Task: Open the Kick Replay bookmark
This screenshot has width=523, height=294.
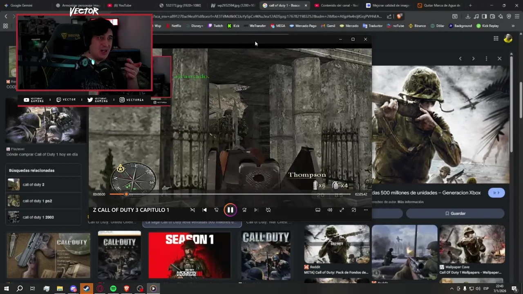Action: [x=487, y=26]
